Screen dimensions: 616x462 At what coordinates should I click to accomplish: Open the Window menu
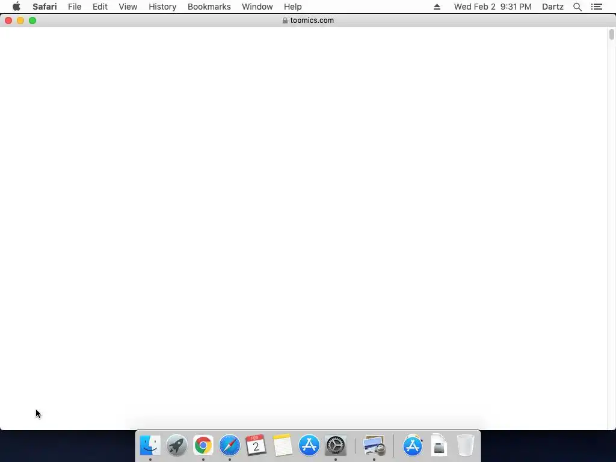point(257,7)
